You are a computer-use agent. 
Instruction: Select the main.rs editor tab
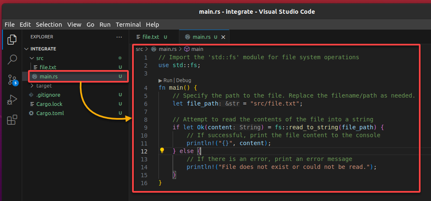(204, 37)
